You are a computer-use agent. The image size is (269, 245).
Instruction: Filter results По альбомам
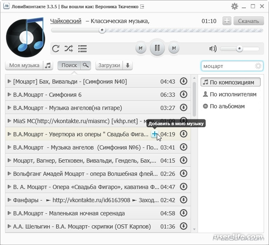click(x=231, y=106)
